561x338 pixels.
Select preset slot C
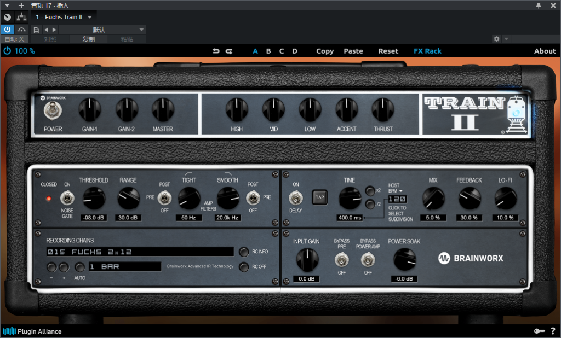click(282, 51)
